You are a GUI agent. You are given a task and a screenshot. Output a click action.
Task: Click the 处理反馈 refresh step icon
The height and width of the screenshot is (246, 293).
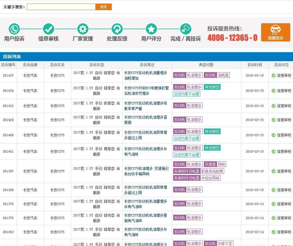click(117, 29)
